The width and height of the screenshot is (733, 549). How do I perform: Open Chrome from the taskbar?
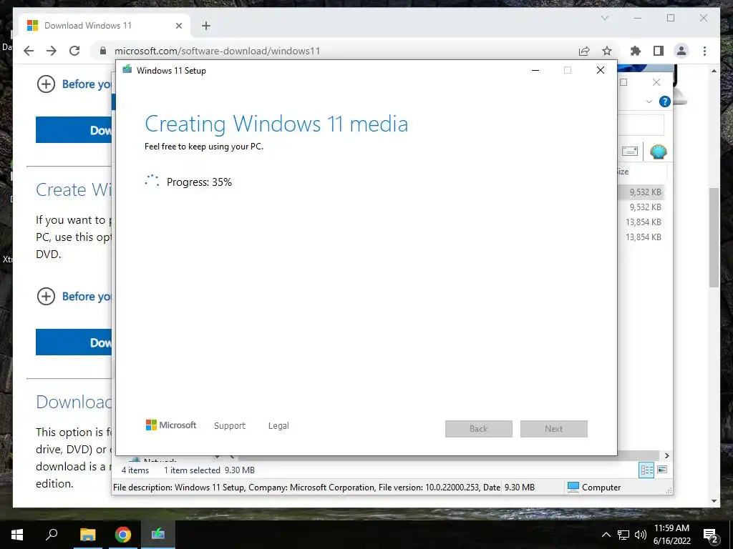click(x=123, y=535)
